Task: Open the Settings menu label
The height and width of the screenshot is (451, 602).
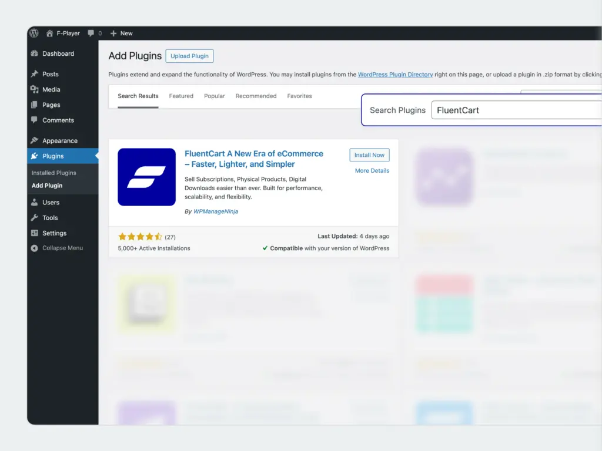Action: pyautogui.click(x=54, y=233)
